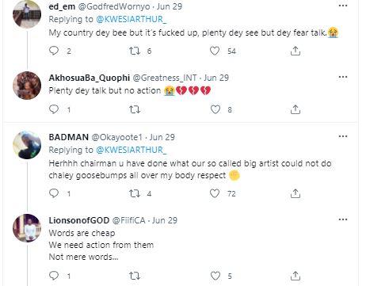Retweet BADMAN's tweet with 4 retweets
366x286 pixels.
click(135, 193)
